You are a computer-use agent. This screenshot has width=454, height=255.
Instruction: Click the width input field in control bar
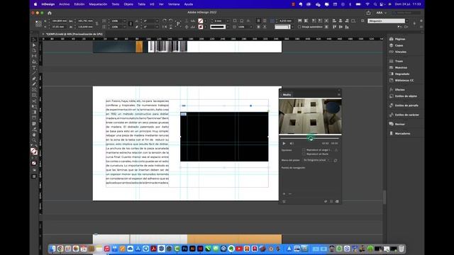click(x=85, y=21)
